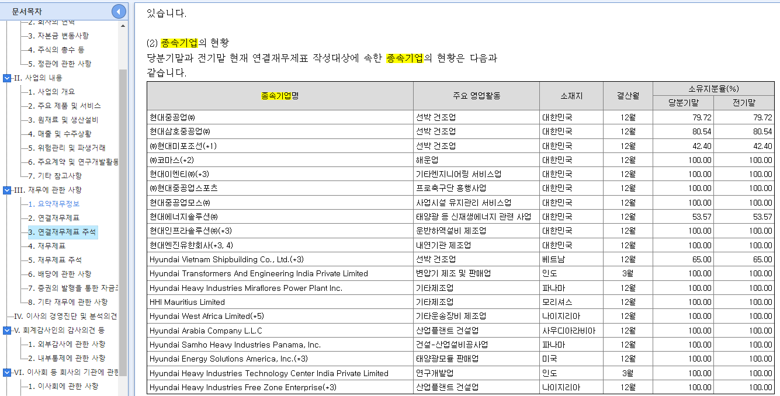Screen dimensions: 780x396
Task: Click the 문서목차 panel title
Action: pyautogui.click(x=27, y=11)
